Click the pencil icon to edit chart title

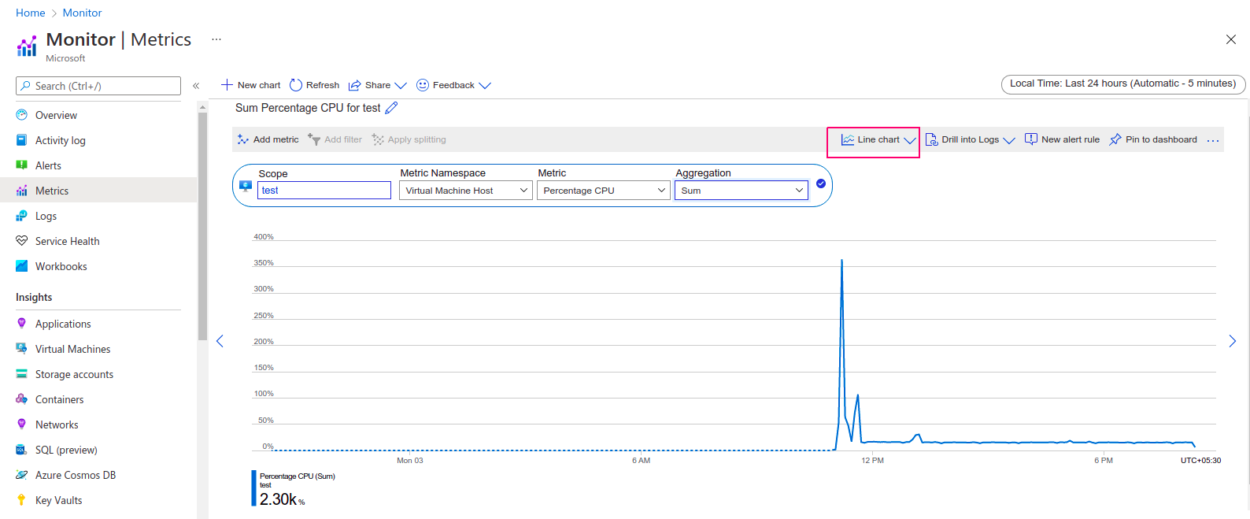click(x=391, y=108)
